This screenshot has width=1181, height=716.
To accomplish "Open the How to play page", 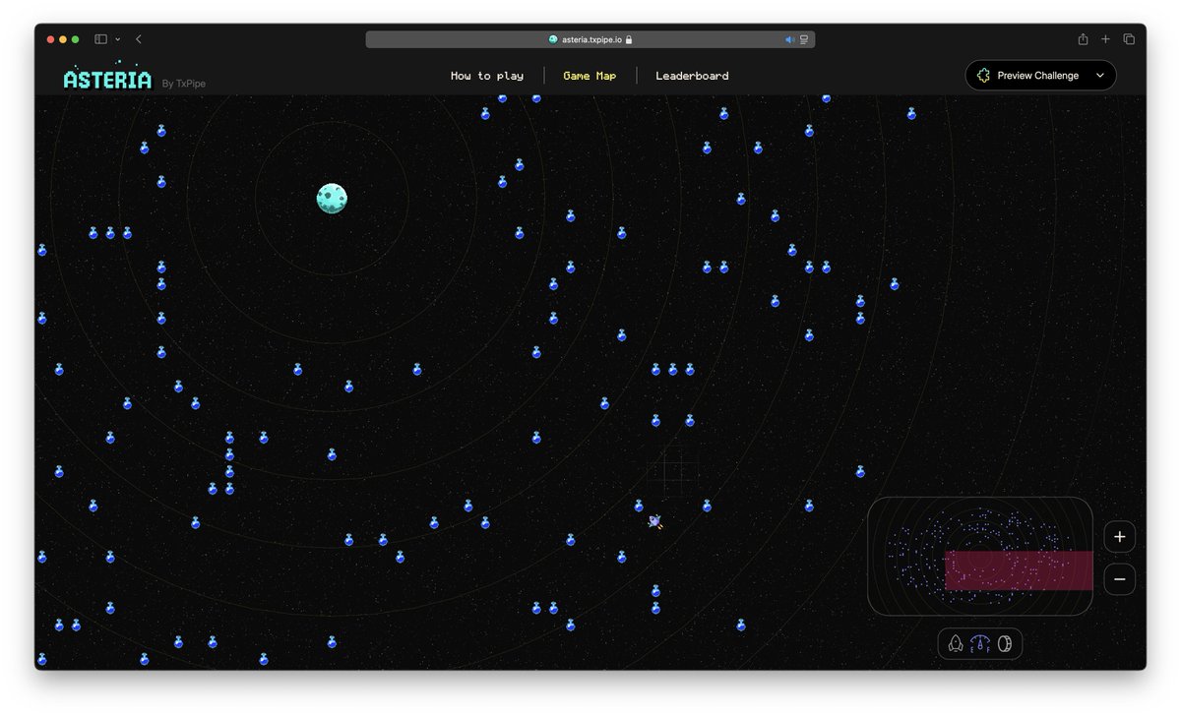I will 487,76.
